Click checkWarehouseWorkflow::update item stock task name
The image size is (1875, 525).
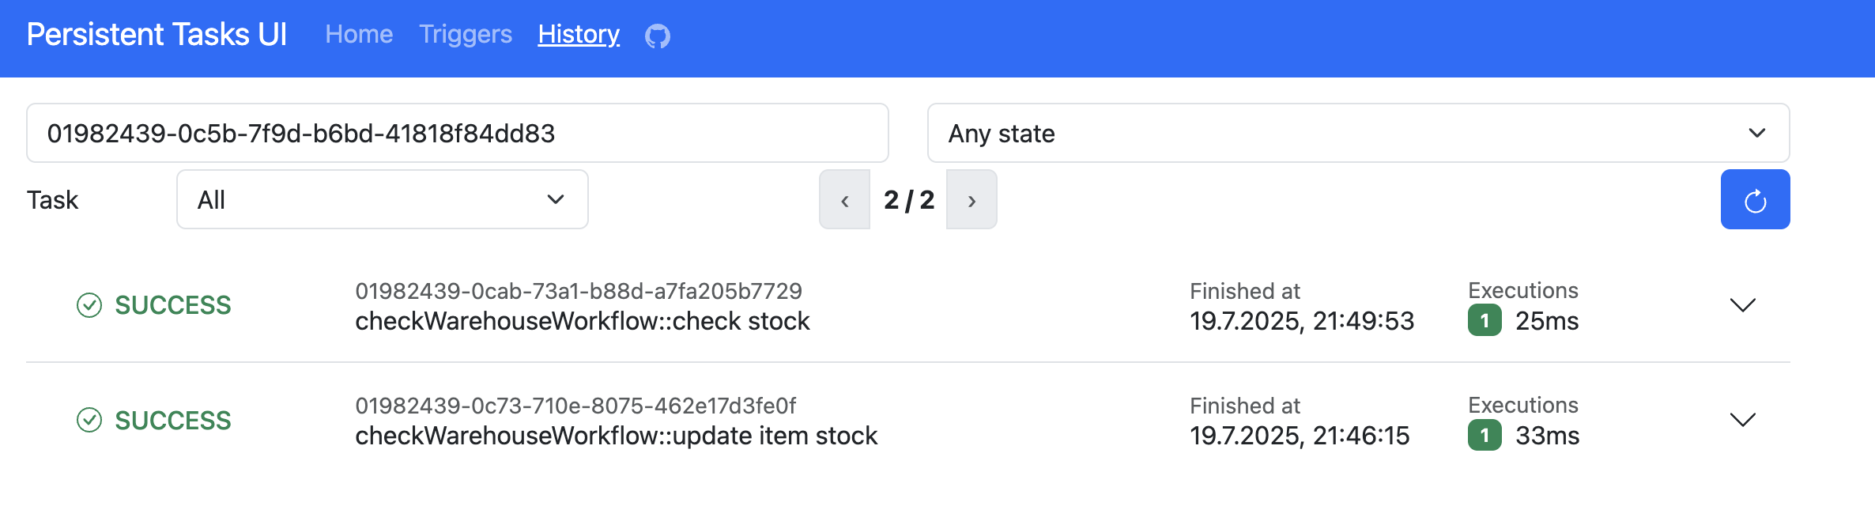tap(616, 436)
